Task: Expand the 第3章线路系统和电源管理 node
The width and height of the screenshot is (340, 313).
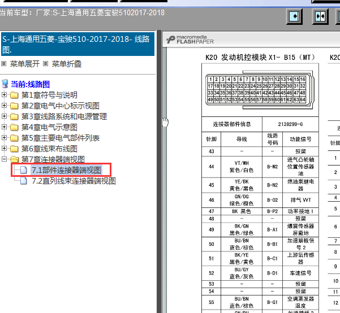Action: (x=4, y=116)
